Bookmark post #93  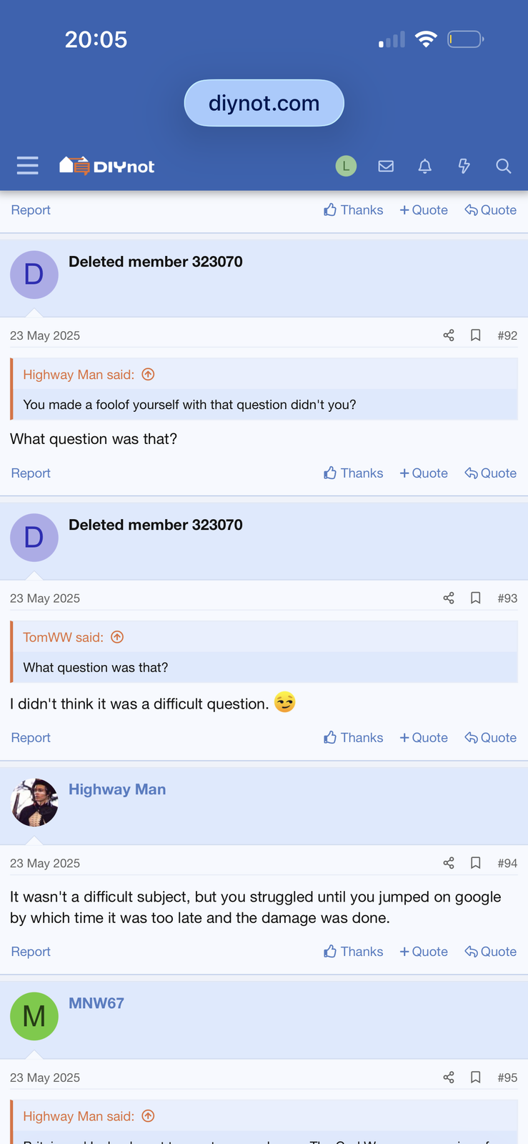click(475, 598)
